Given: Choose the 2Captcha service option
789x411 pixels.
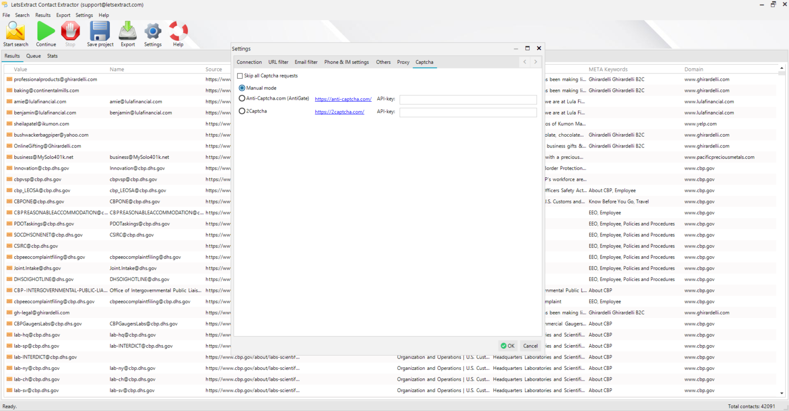Looking at the screenshot, I should pyautogui.click(x=242, y=110).
